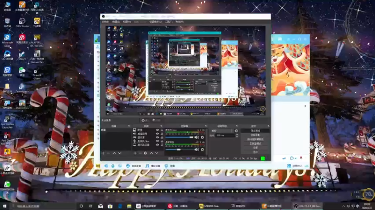The image size is (375, 210).
Task: Pop out the 来源 sources dock panel
Action: pos(161,126)
